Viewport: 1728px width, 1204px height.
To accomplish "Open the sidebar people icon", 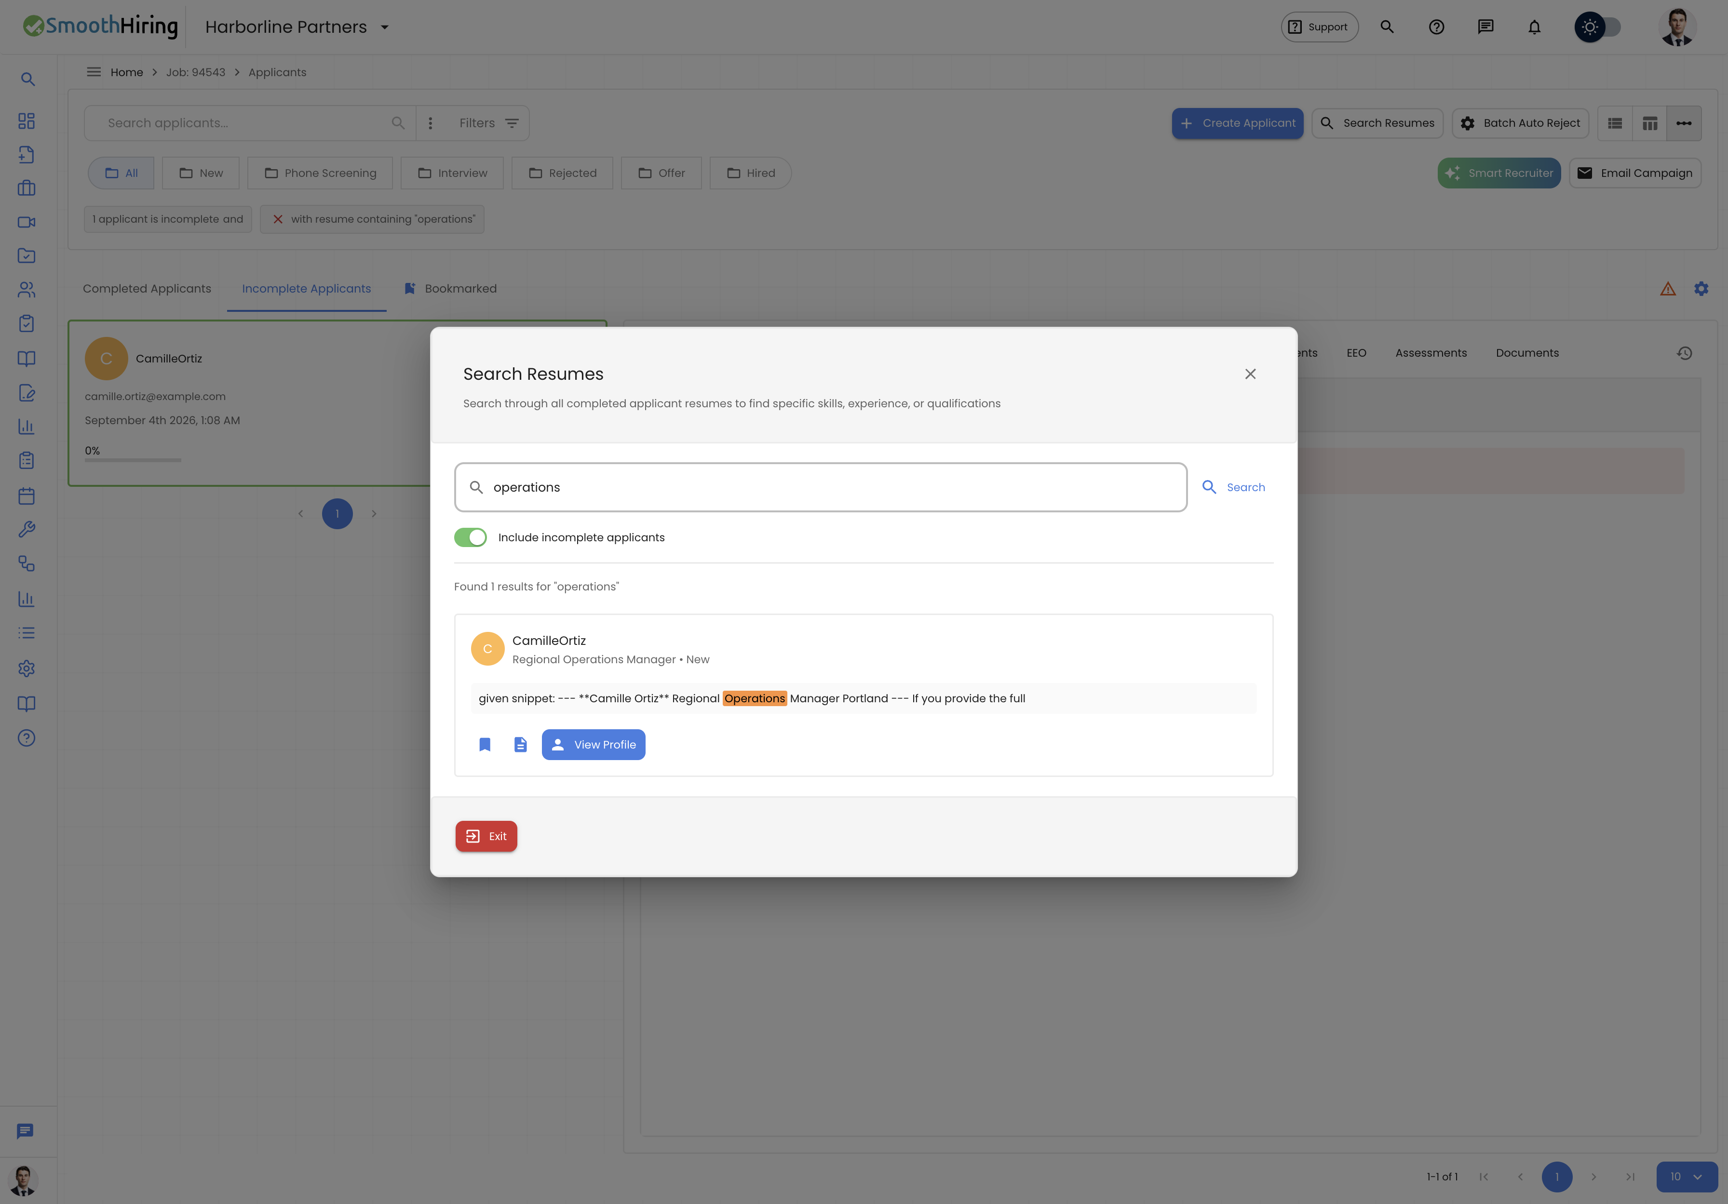I will click(x=27, y=290).
